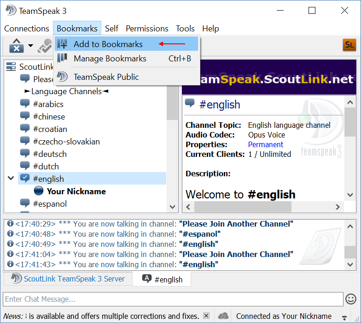Click the channel tree scroll down arrow
361x323 pixels.
click(172, 207)
